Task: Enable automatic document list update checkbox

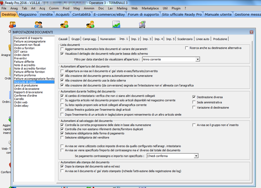Action: (x=62, y=49)
